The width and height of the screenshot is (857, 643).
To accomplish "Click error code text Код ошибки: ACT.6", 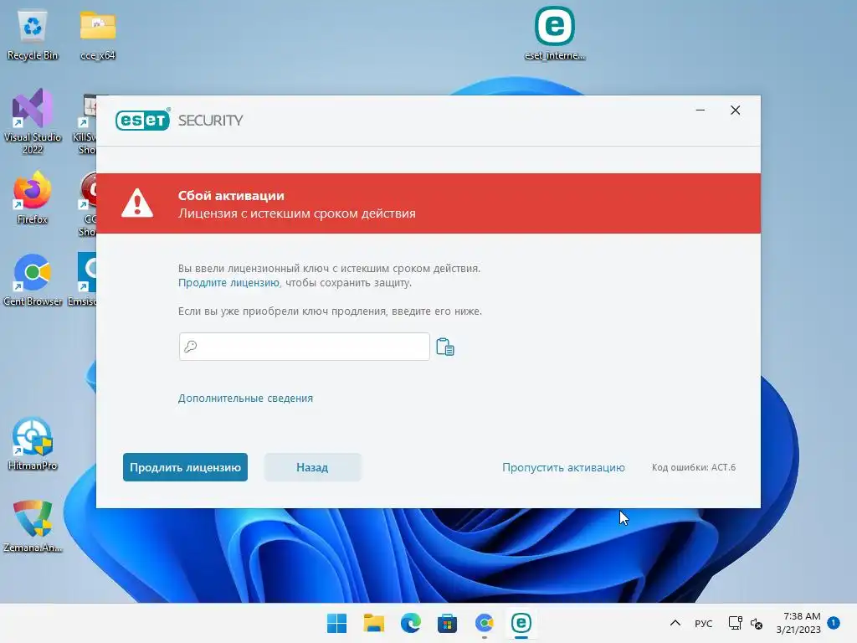I will coord(694,467).
